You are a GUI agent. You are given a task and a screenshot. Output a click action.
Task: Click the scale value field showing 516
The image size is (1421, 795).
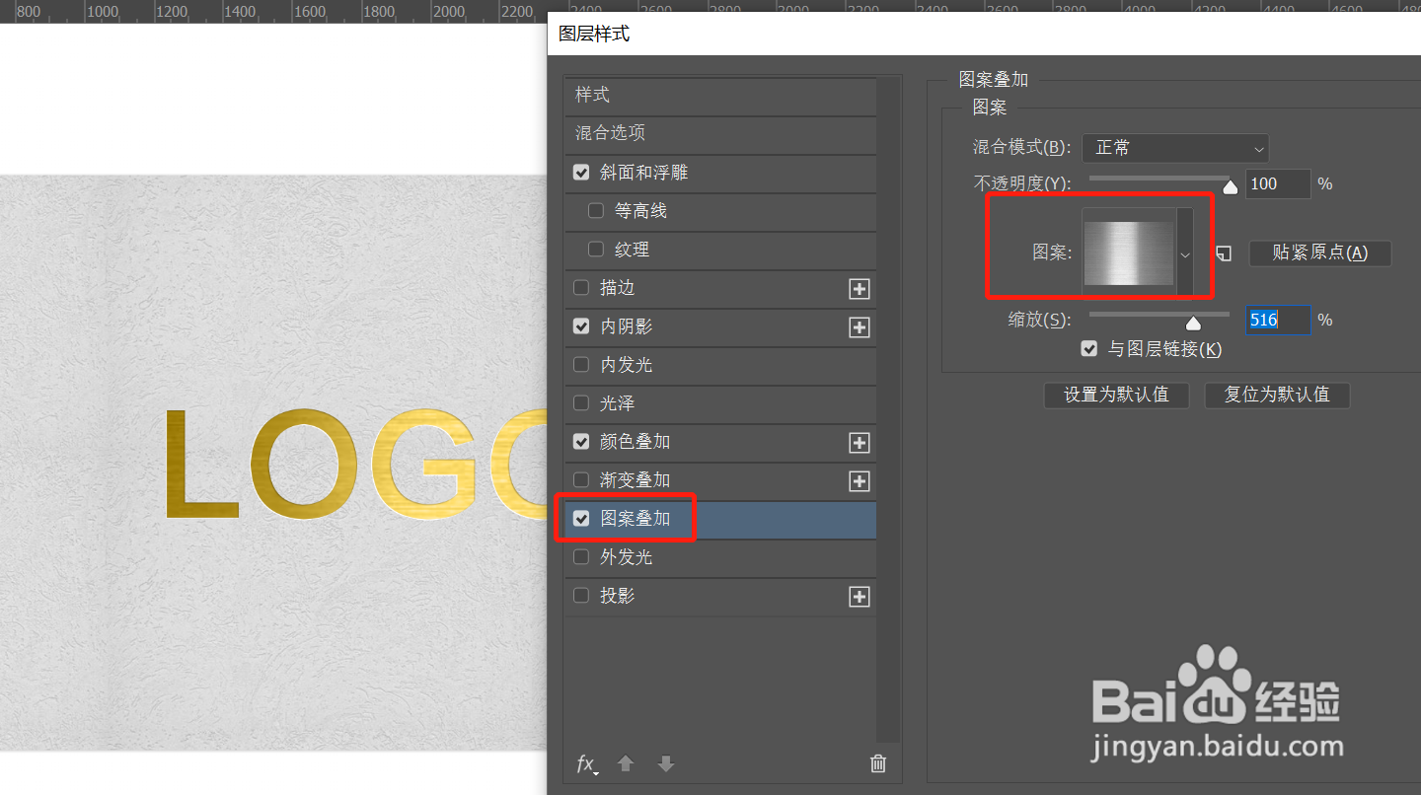tap(1278, 320)
